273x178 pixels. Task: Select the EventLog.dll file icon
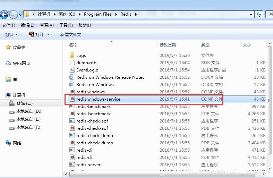click(72, 70)
